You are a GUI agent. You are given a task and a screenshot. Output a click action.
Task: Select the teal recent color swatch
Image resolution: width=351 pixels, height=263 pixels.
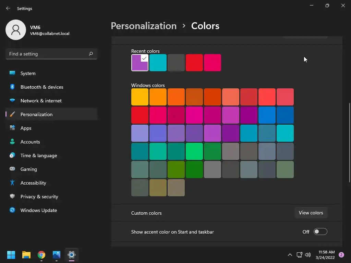[158, 63]
